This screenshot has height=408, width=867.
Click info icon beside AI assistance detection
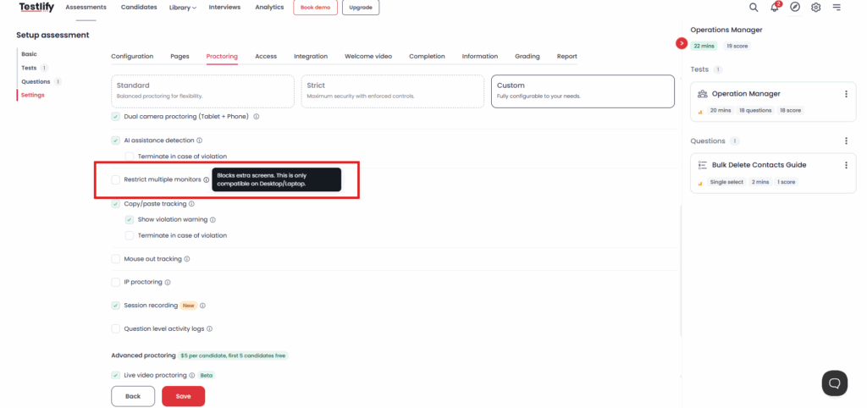[200, 141]
